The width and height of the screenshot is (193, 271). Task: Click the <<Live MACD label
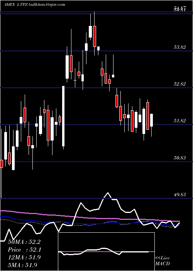click(x=163, y=261)
